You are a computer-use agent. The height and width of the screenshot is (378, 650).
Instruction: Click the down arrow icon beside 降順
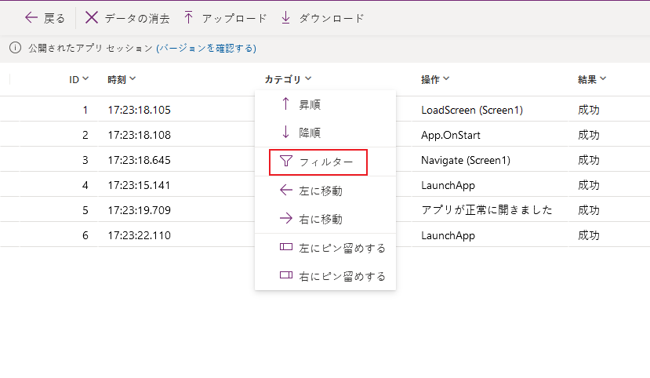coord(285,132)
